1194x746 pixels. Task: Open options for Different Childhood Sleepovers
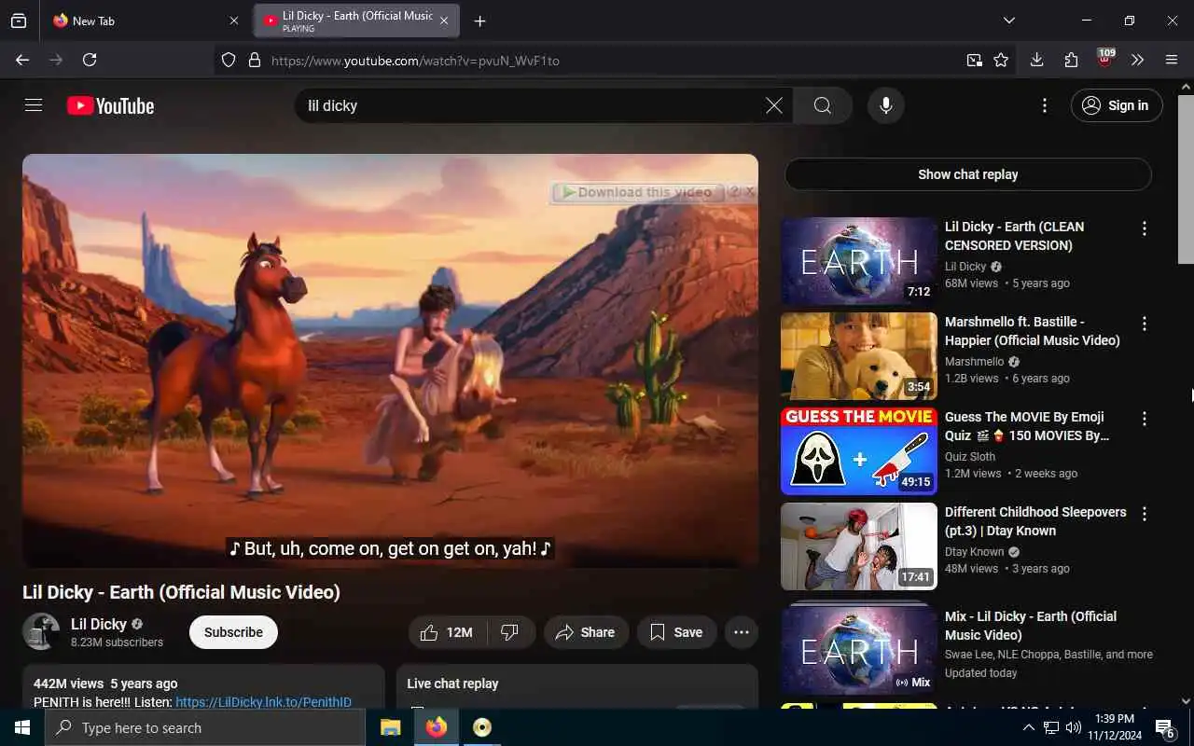point(1145,514)
